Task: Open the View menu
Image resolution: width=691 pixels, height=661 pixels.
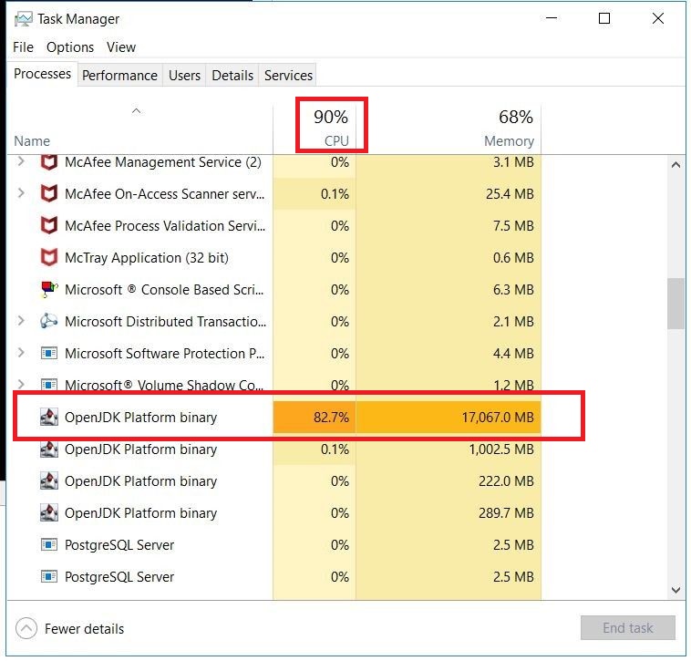Action: point(120,47)
